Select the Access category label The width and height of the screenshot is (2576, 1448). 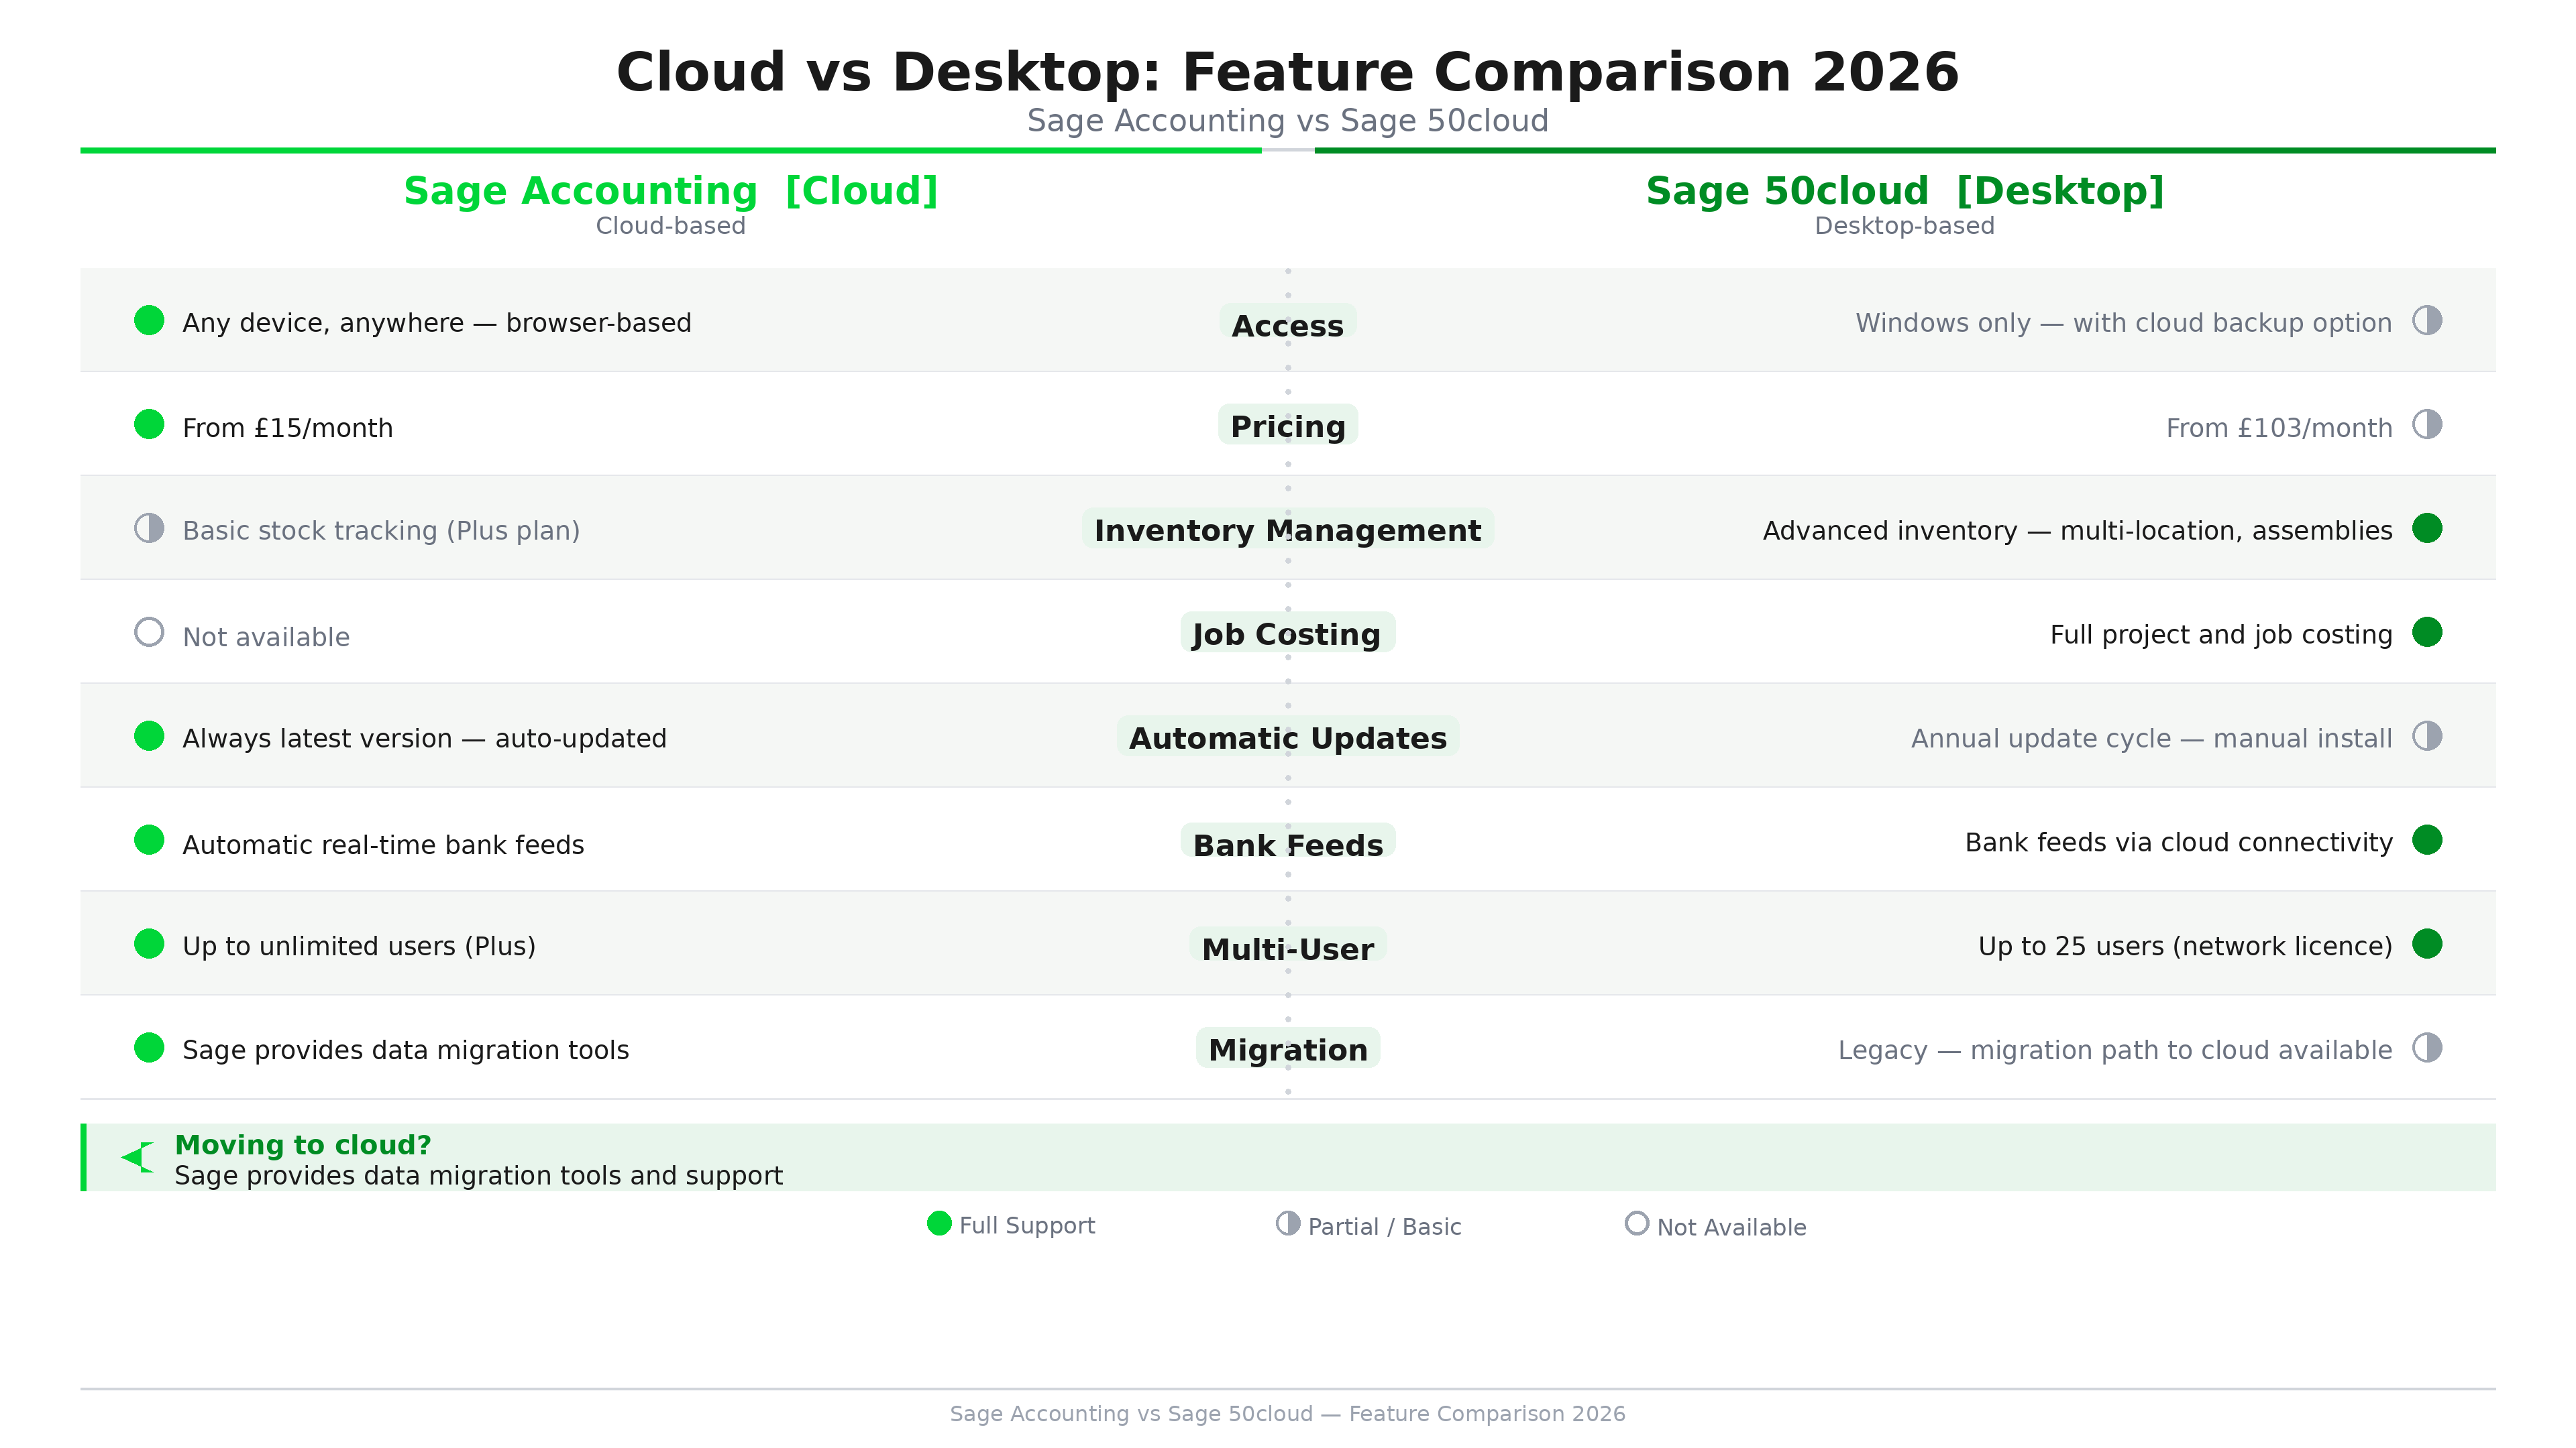1287,324
